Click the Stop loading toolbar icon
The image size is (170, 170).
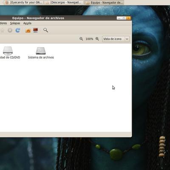coord(10,30)
